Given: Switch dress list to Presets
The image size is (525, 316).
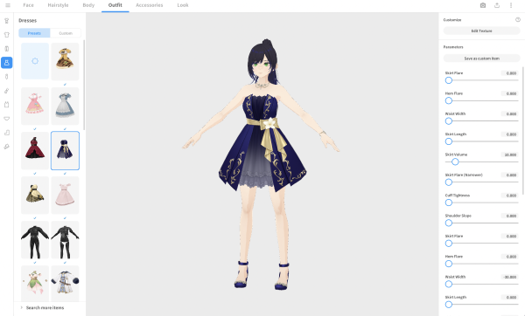Looking at the screenshot, I should click(x=34, y=33).
